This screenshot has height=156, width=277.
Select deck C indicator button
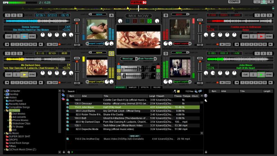(111, 53)
